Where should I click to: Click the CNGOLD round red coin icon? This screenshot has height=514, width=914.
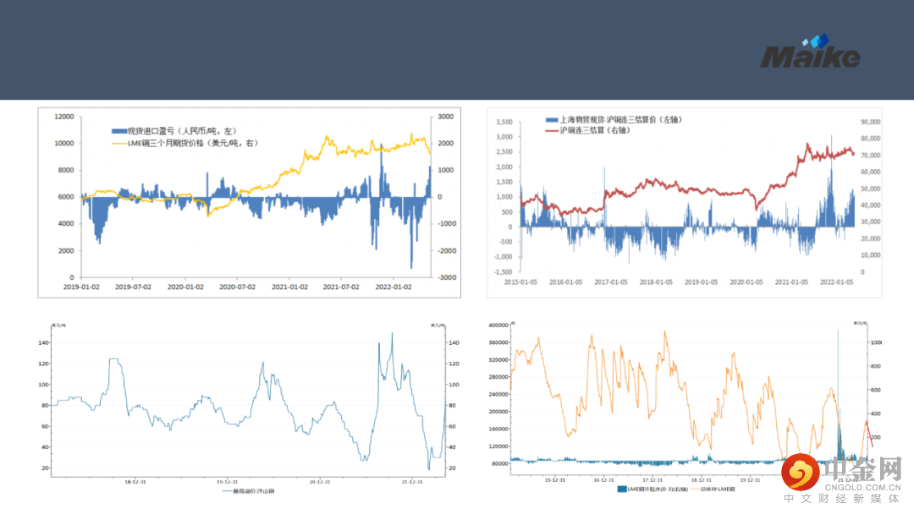click(800, 473)
